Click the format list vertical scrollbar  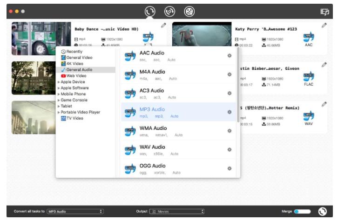tap(238, 85)
